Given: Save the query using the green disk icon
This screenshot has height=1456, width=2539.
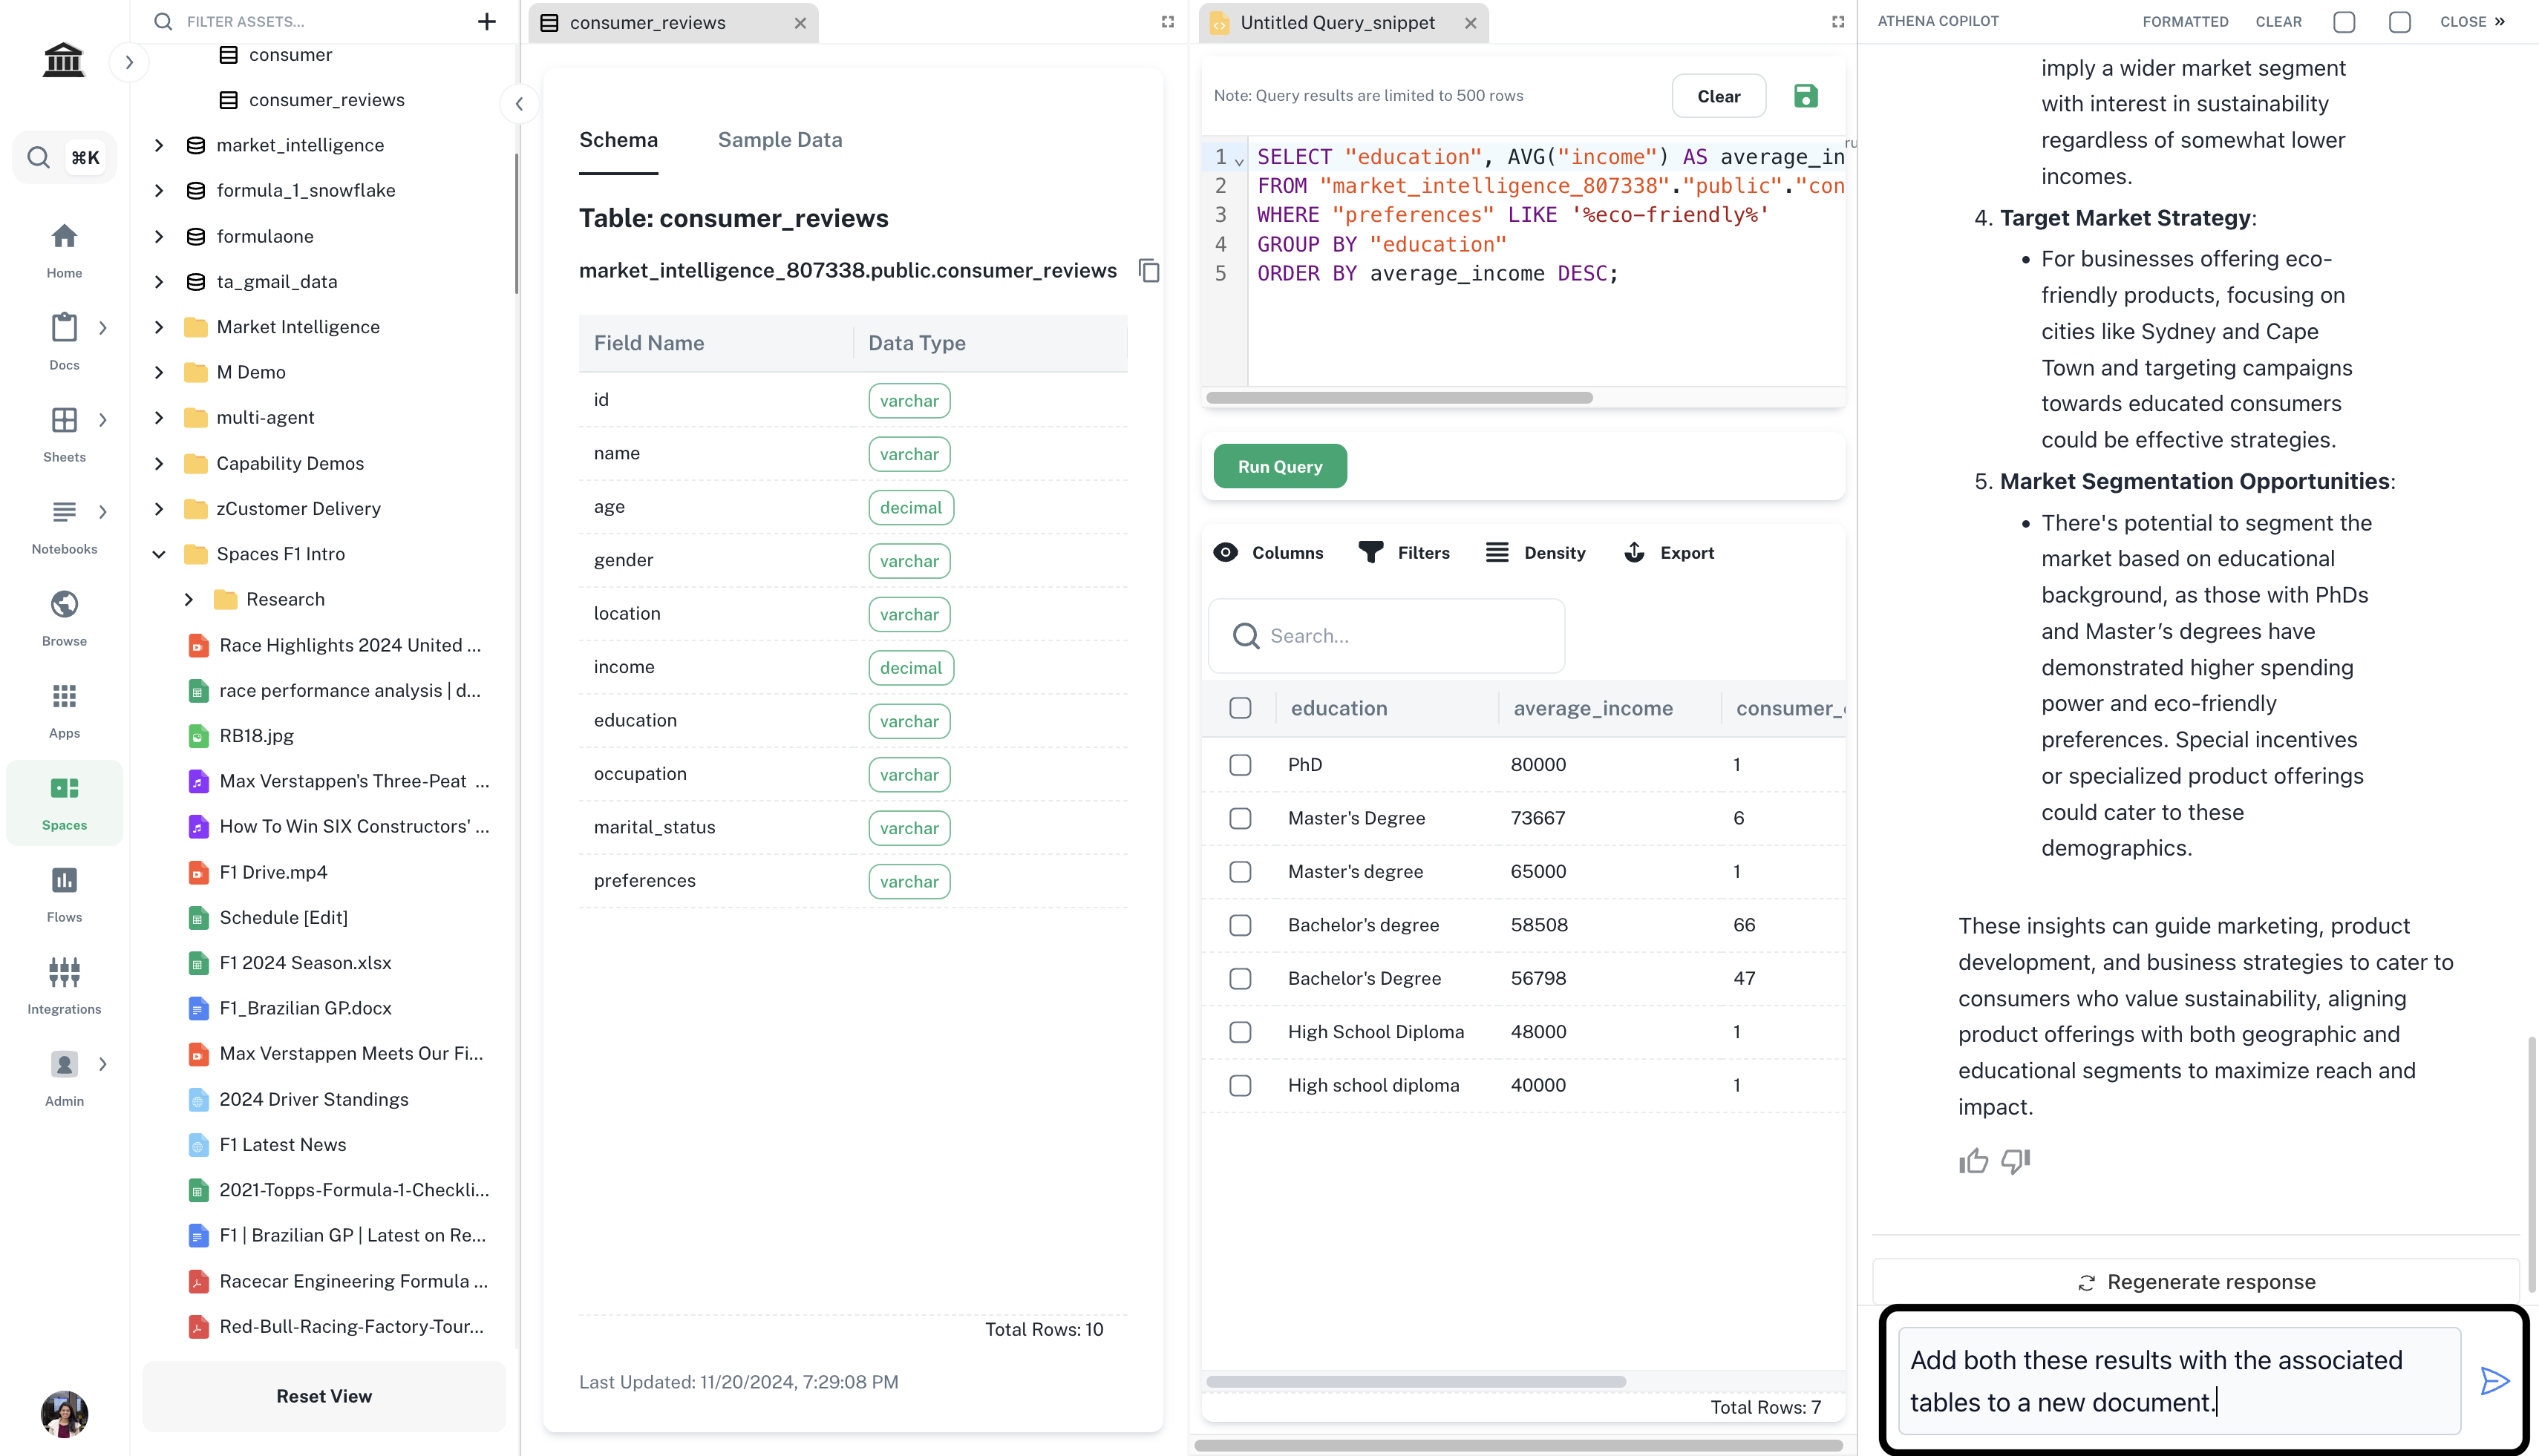Looking at the screenshot, I should click(x=1805, y=96).
